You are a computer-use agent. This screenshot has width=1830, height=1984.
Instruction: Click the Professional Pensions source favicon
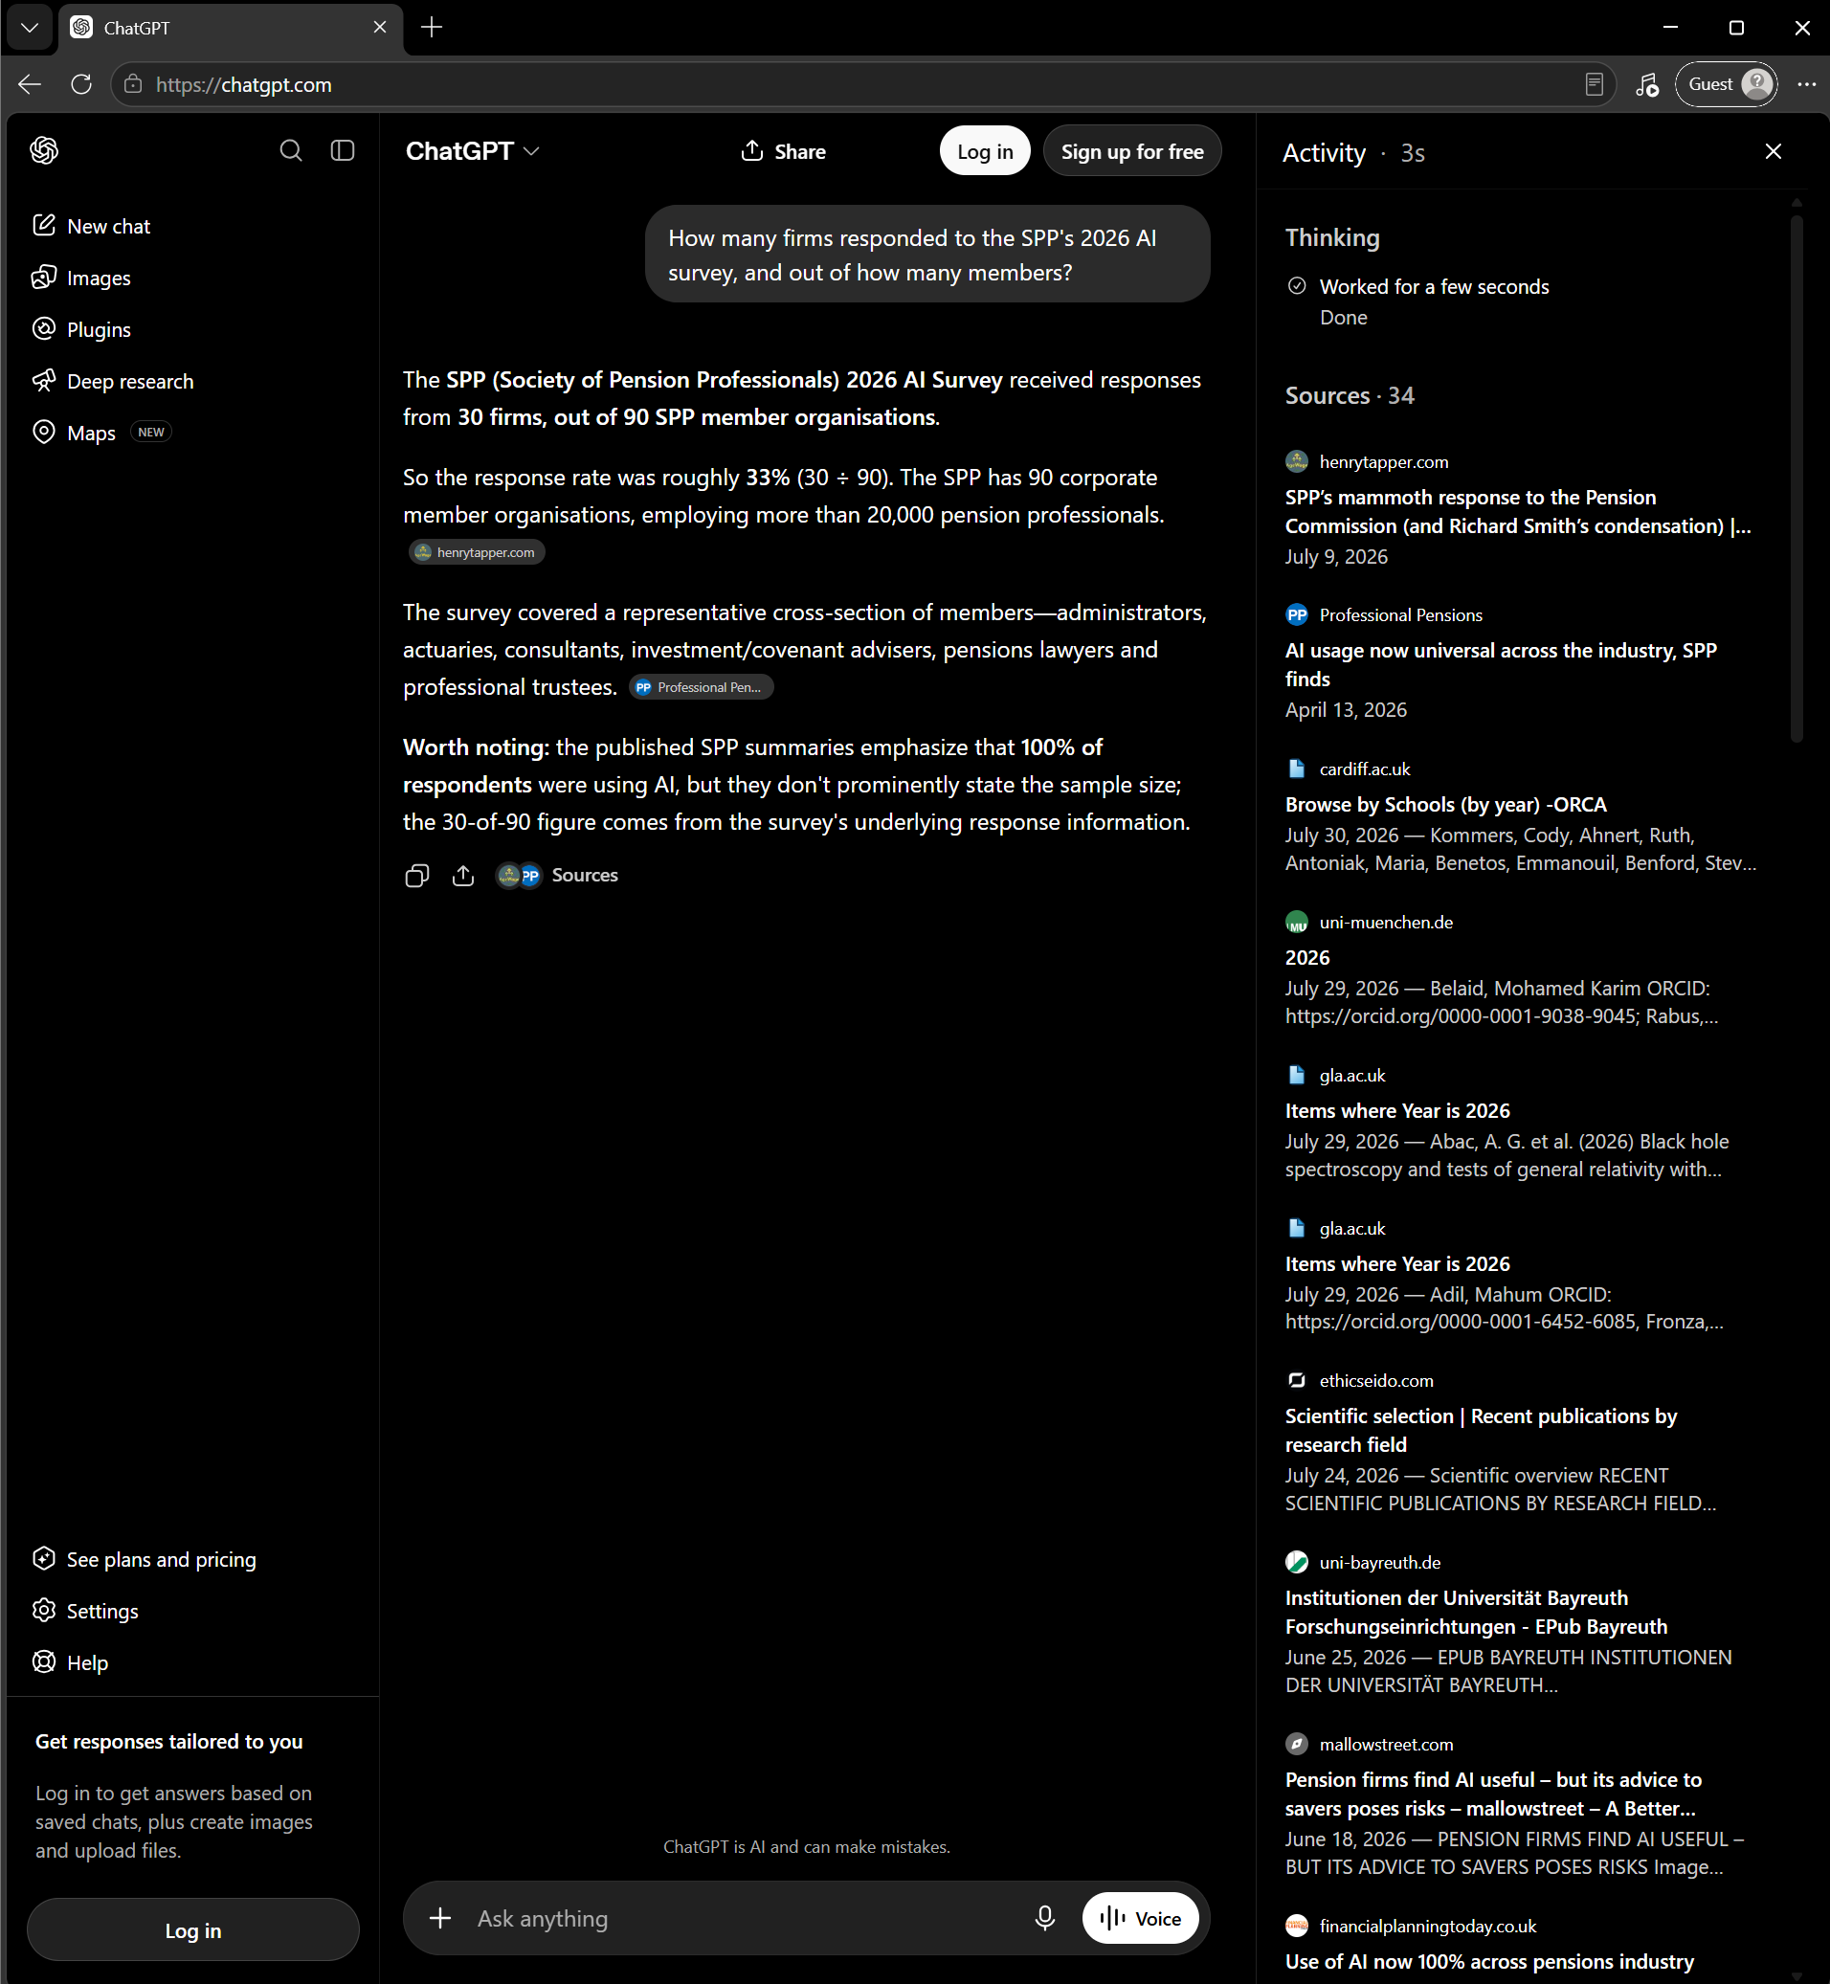coord(1296,613)
